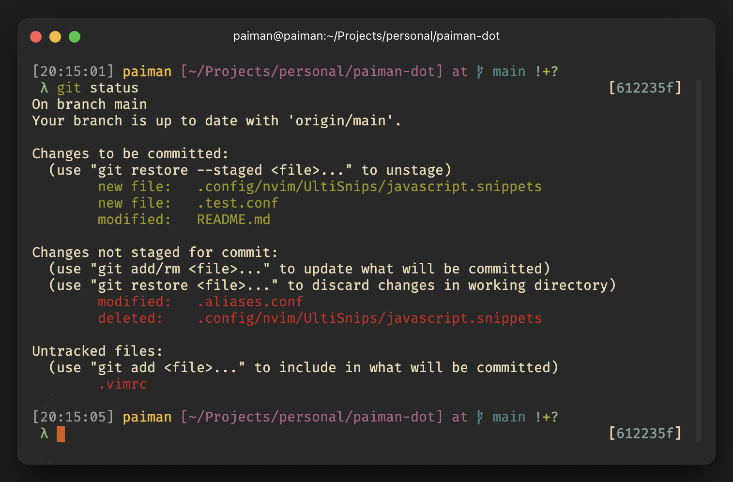Screen dimensions: 733x482
Task: Click the green new file javascript.snippets path
Action: pos(369,187)
